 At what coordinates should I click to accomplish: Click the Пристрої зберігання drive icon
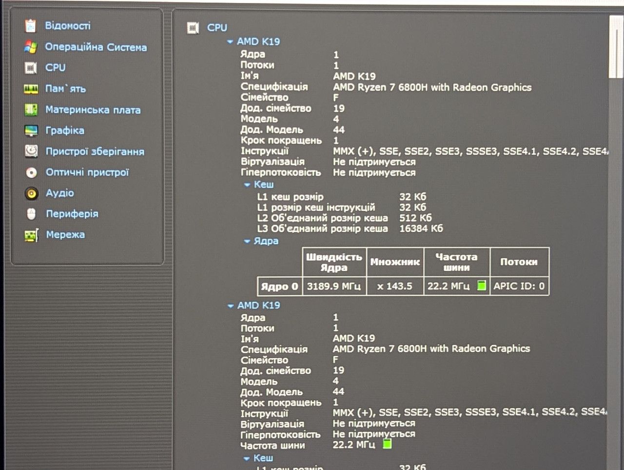pyautogui.click(x=31, y=151)
